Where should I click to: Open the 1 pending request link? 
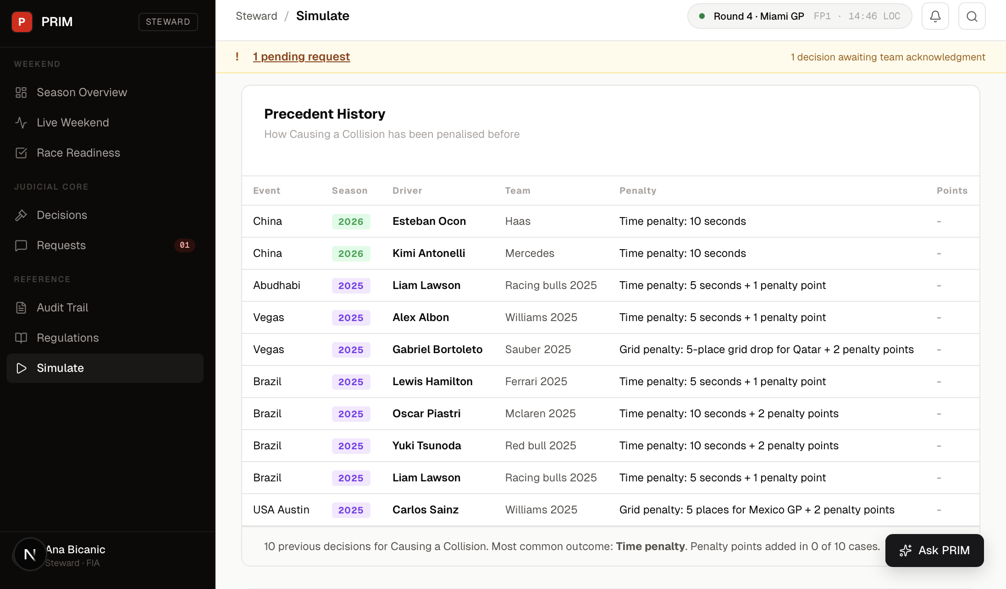302,56
